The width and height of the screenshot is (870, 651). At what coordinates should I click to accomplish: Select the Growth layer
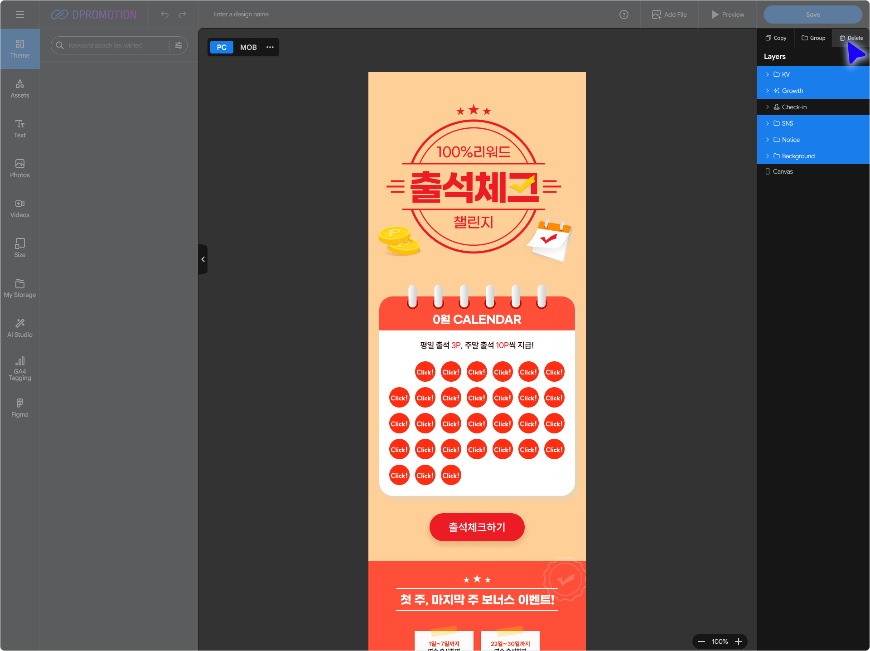tap(813, 91)
